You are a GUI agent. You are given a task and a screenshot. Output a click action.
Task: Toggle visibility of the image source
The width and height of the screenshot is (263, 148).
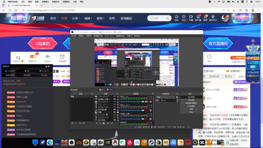point(114,112)
